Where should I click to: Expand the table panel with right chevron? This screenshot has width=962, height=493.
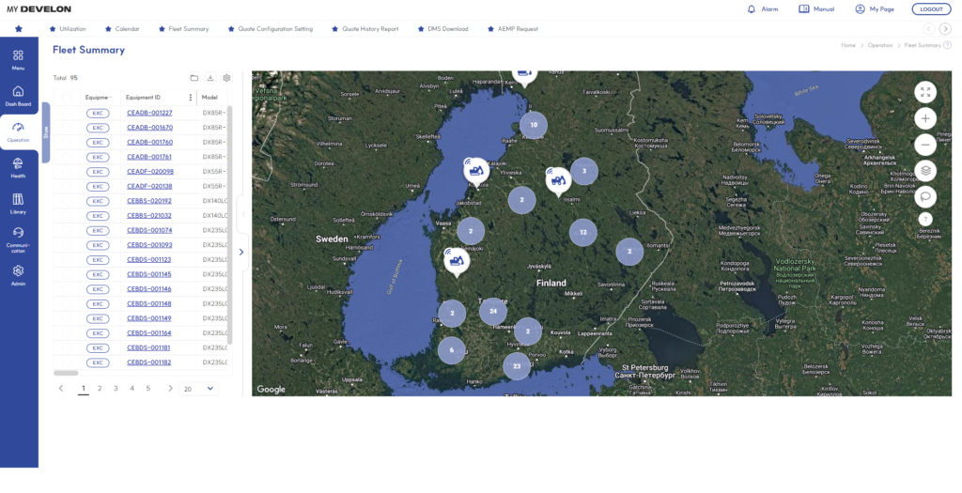pos(241,252)
